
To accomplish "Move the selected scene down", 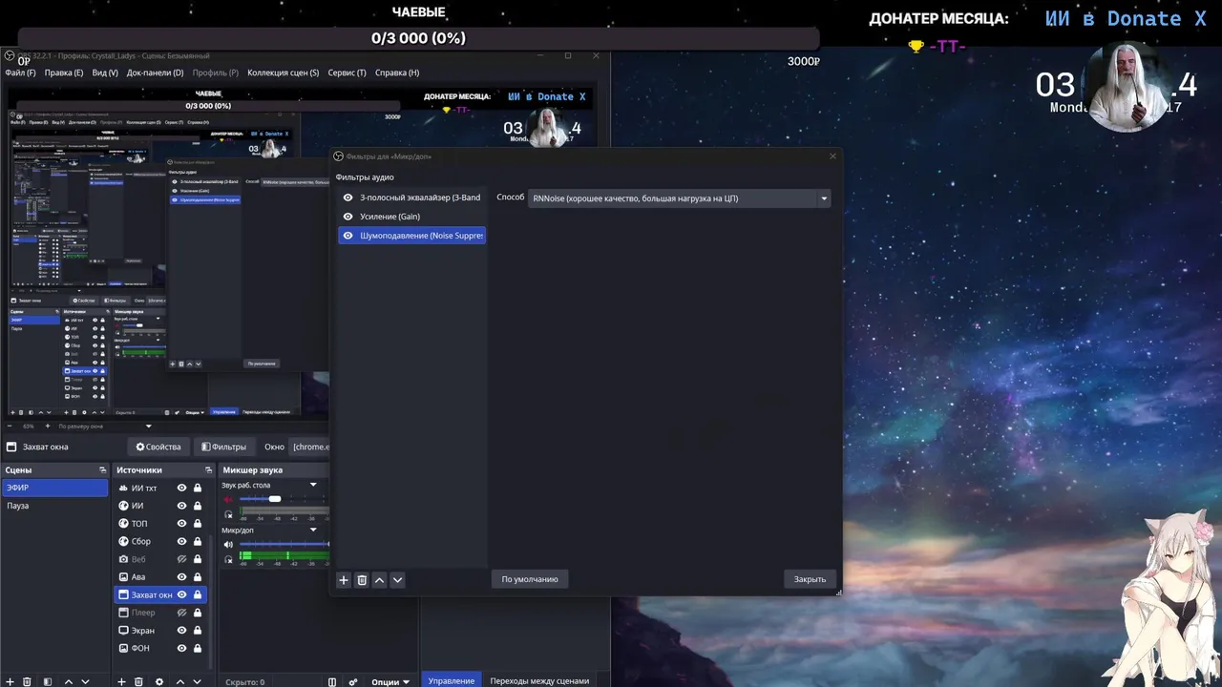I will pos(85,681).
